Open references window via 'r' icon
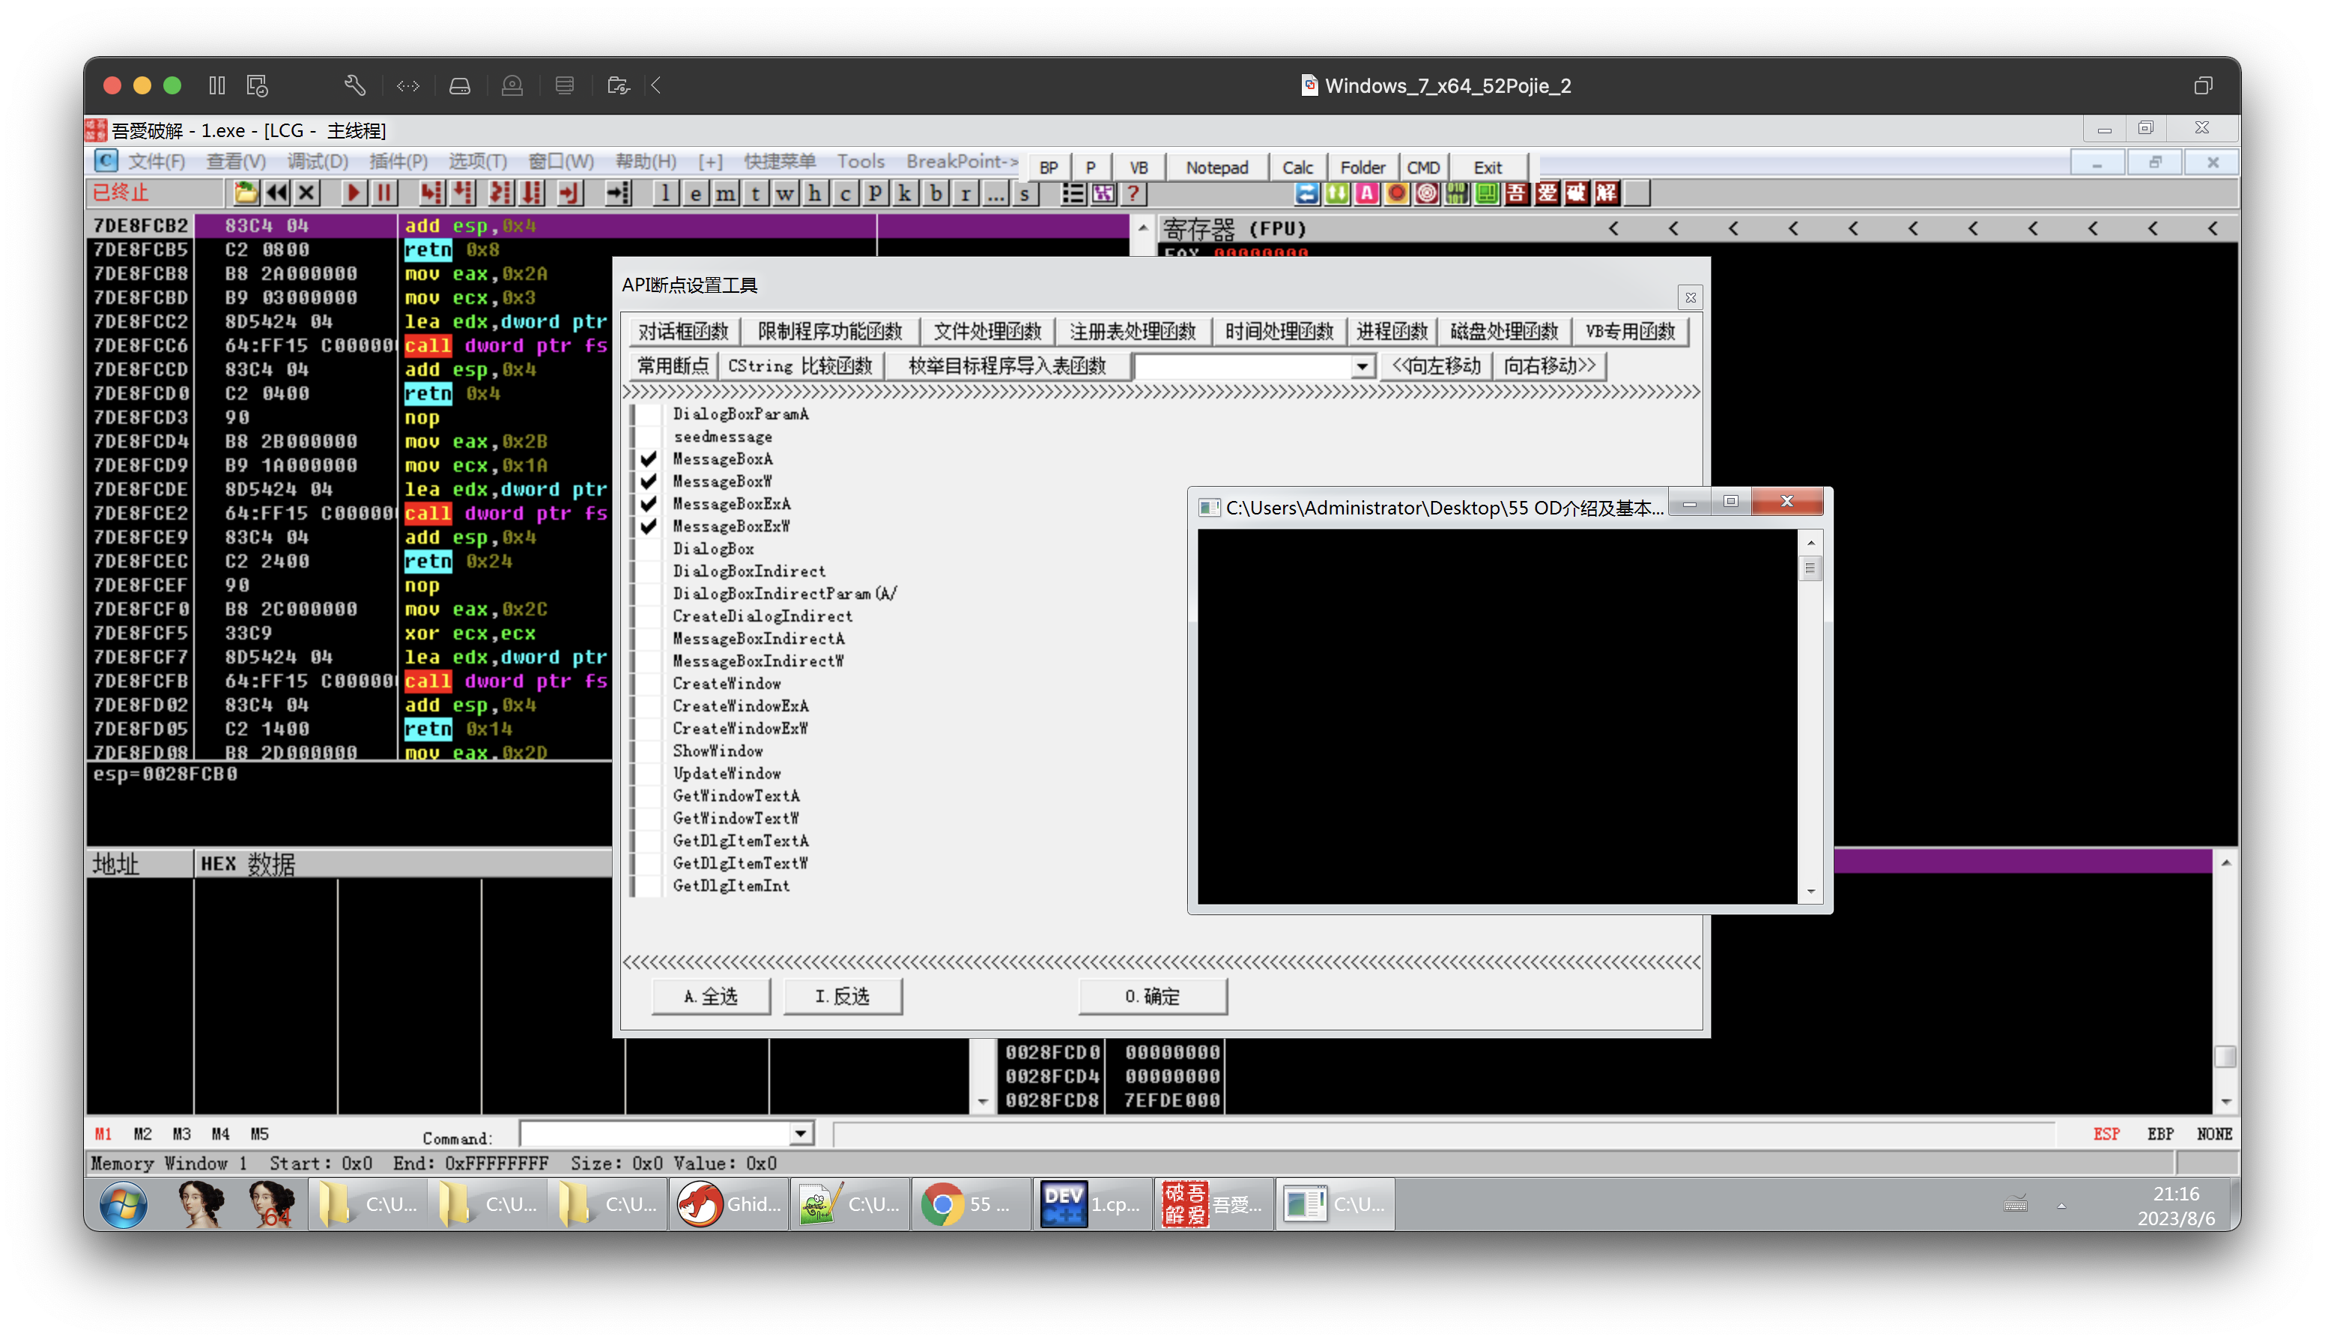The width and height of the screenshot is (2325, 1342). 966,193
